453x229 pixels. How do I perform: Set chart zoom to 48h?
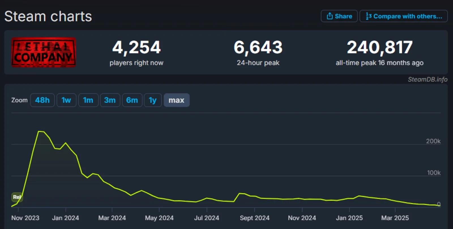coord(42,100)
